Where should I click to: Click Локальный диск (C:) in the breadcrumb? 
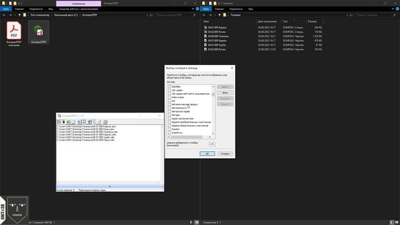pyautogui.click(x=66, y=15)
